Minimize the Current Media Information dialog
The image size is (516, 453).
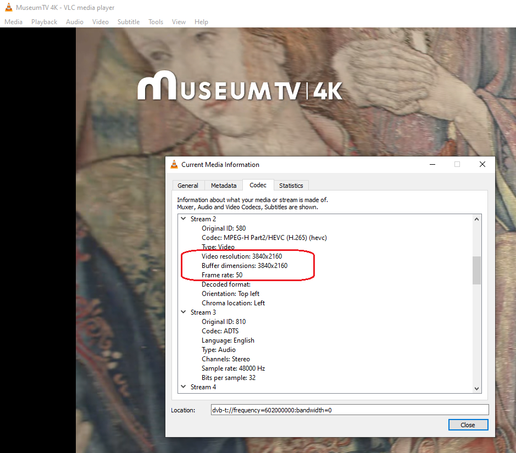[x=432, y=164]
